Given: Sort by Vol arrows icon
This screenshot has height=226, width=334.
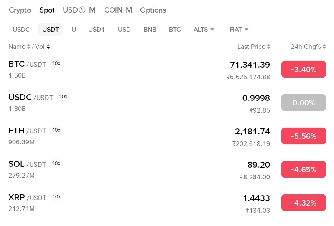Looking at the screenshot, I should pyautogui.click(x=48, y=47).
